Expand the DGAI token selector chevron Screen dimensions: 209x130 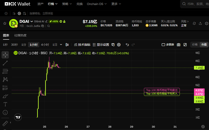coord(32,21)
